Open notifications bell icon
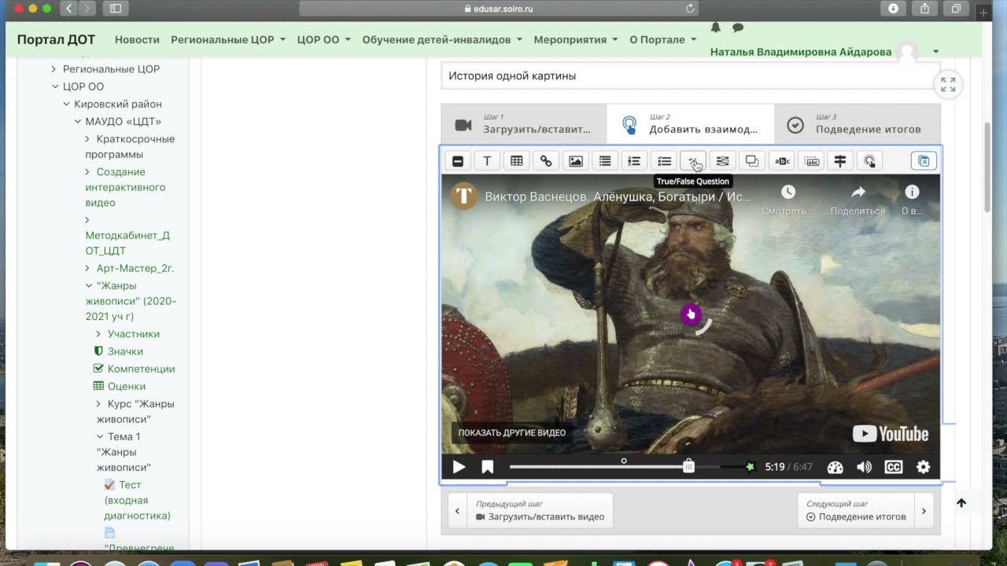 [716, 28]
